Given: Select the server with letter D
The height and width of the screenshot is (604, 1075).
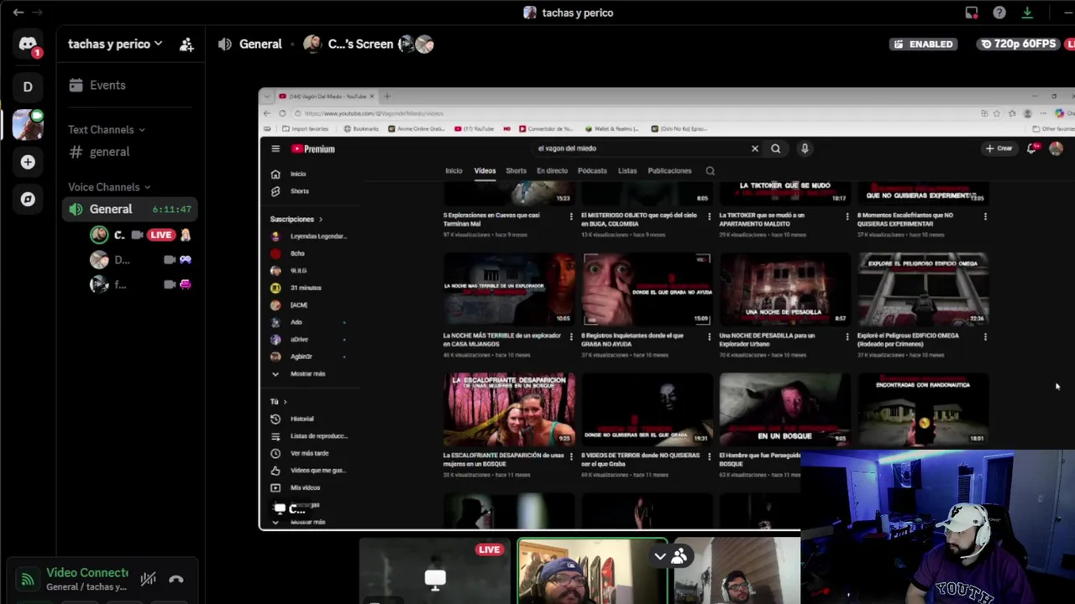Looking at the screenshot, I should (28, 86).
